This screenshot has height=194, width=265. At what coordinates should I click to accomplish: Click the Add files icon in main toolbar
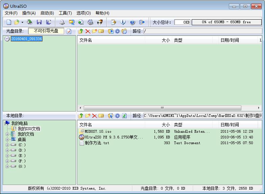(113, 22)
